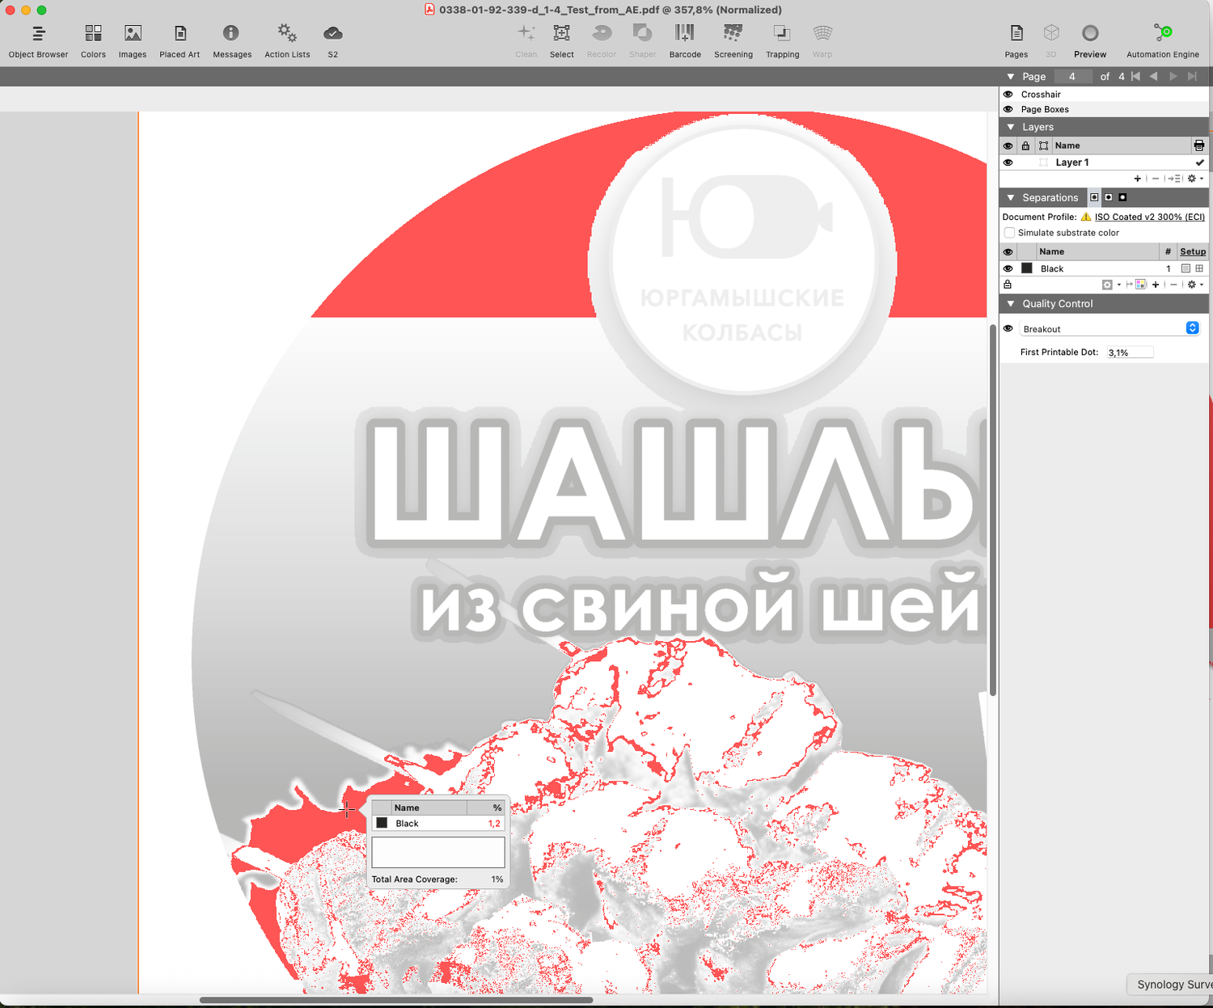Image resolution: width=1213 pixels, height=1008 pixels.
Task: Open the Action Lists panel
Action: (286, 39)
